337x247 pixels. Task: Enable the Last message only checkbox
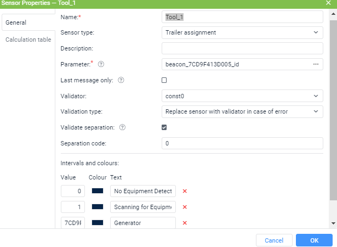pos(164,80)
